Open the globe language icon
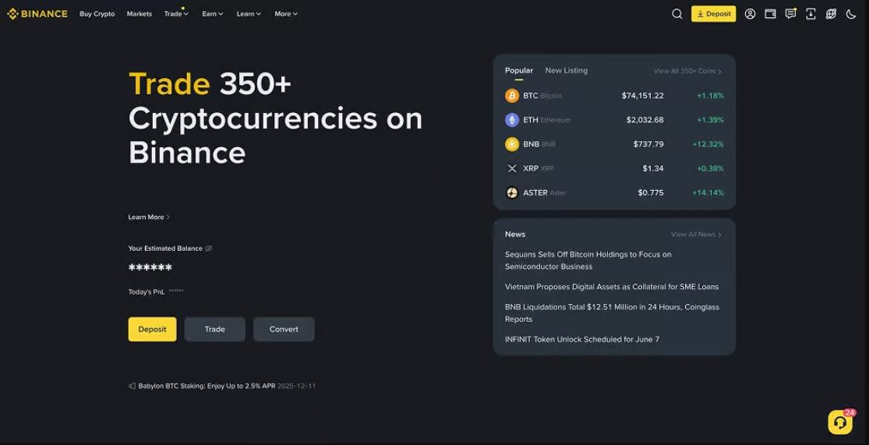This screenshot has height=445, width=869. click(x=831, y=14)
